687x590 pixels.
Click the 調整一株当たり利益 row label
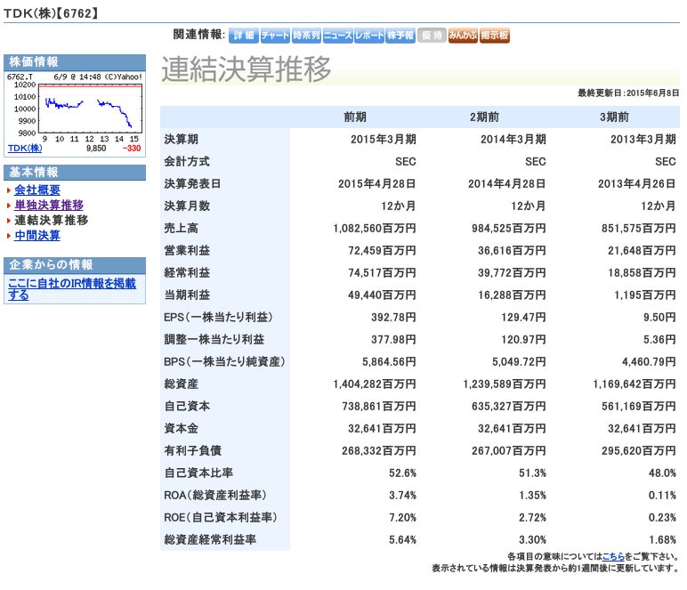point(214,339)
